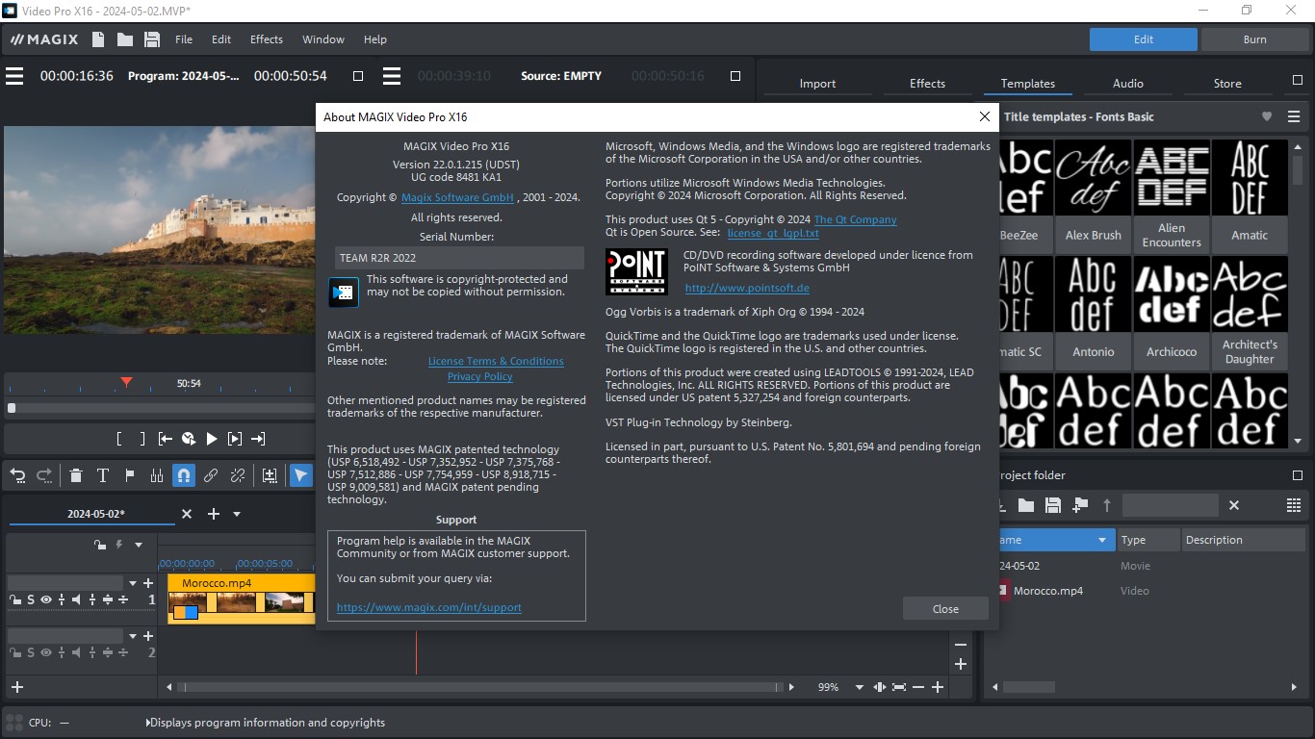1315x739 pixels.
Task: Click the favorites heart icon in Templates
Action: [x=1267, y=116]
